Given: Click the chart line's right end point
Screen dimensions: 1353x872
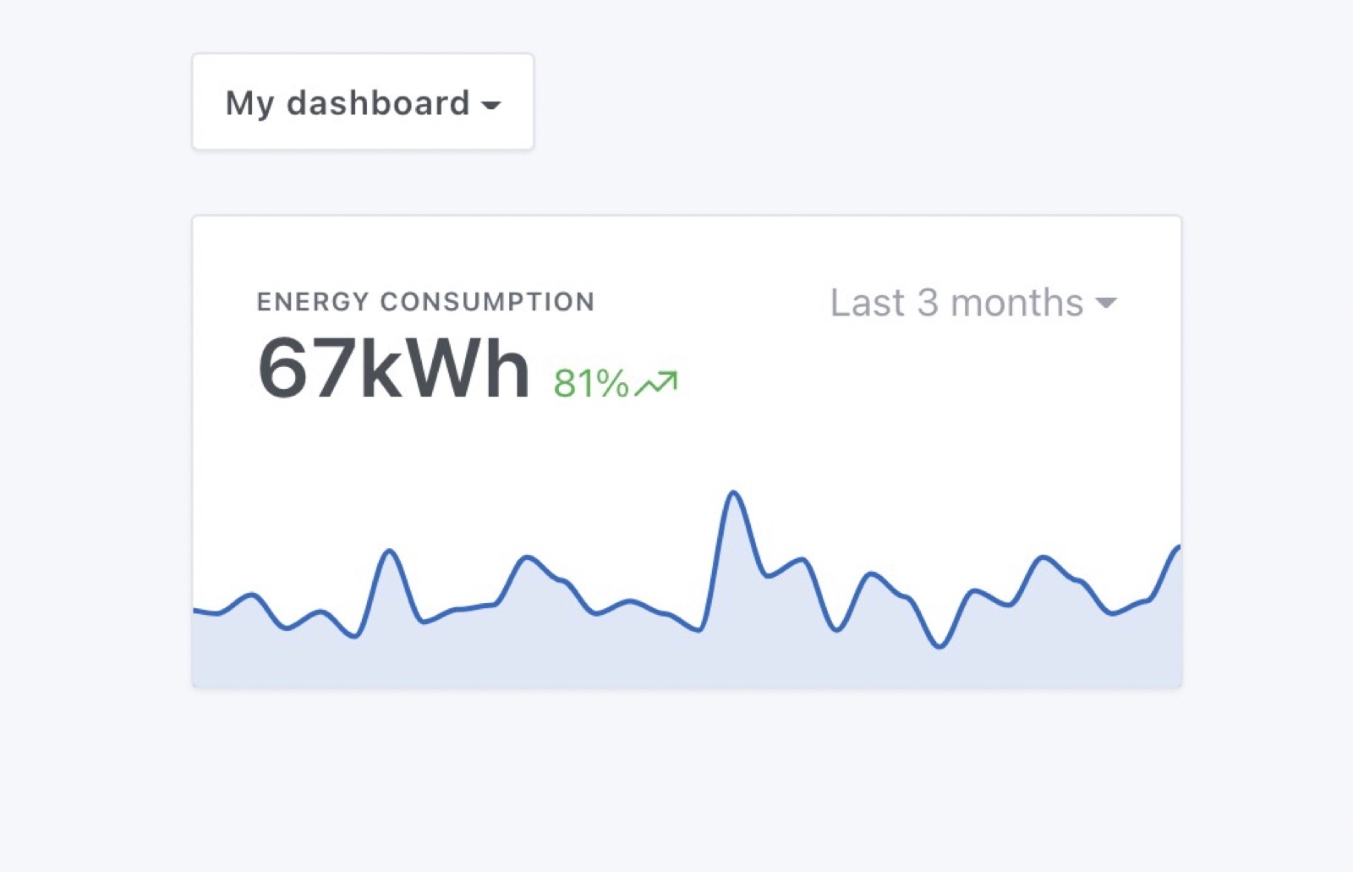Looking at the screenshot, I should [x=1179, y=548].
